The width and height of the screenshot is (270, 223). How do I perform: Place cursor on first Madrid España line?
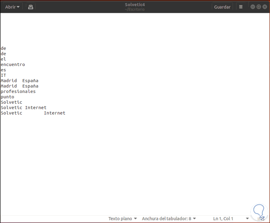(x=19, y=81)
